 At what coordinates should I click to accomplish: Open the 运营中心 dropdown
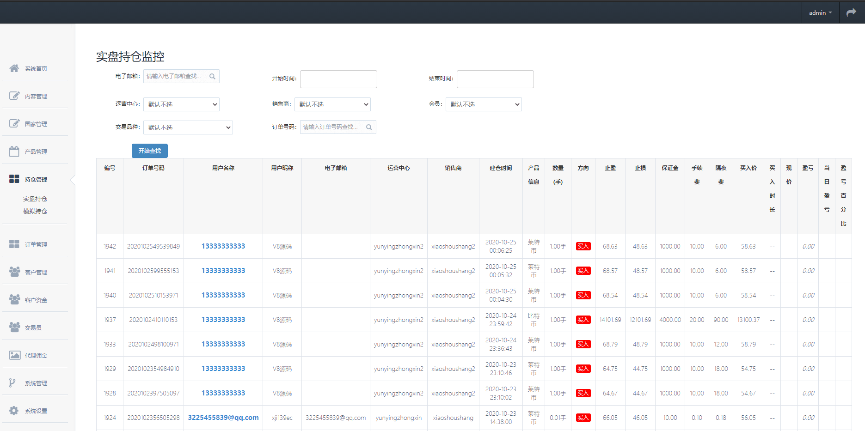[181, 104]
